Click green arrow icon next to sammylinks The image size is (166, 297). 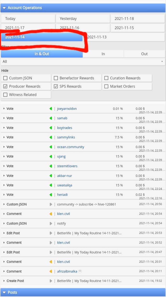(x=51, y=137)
